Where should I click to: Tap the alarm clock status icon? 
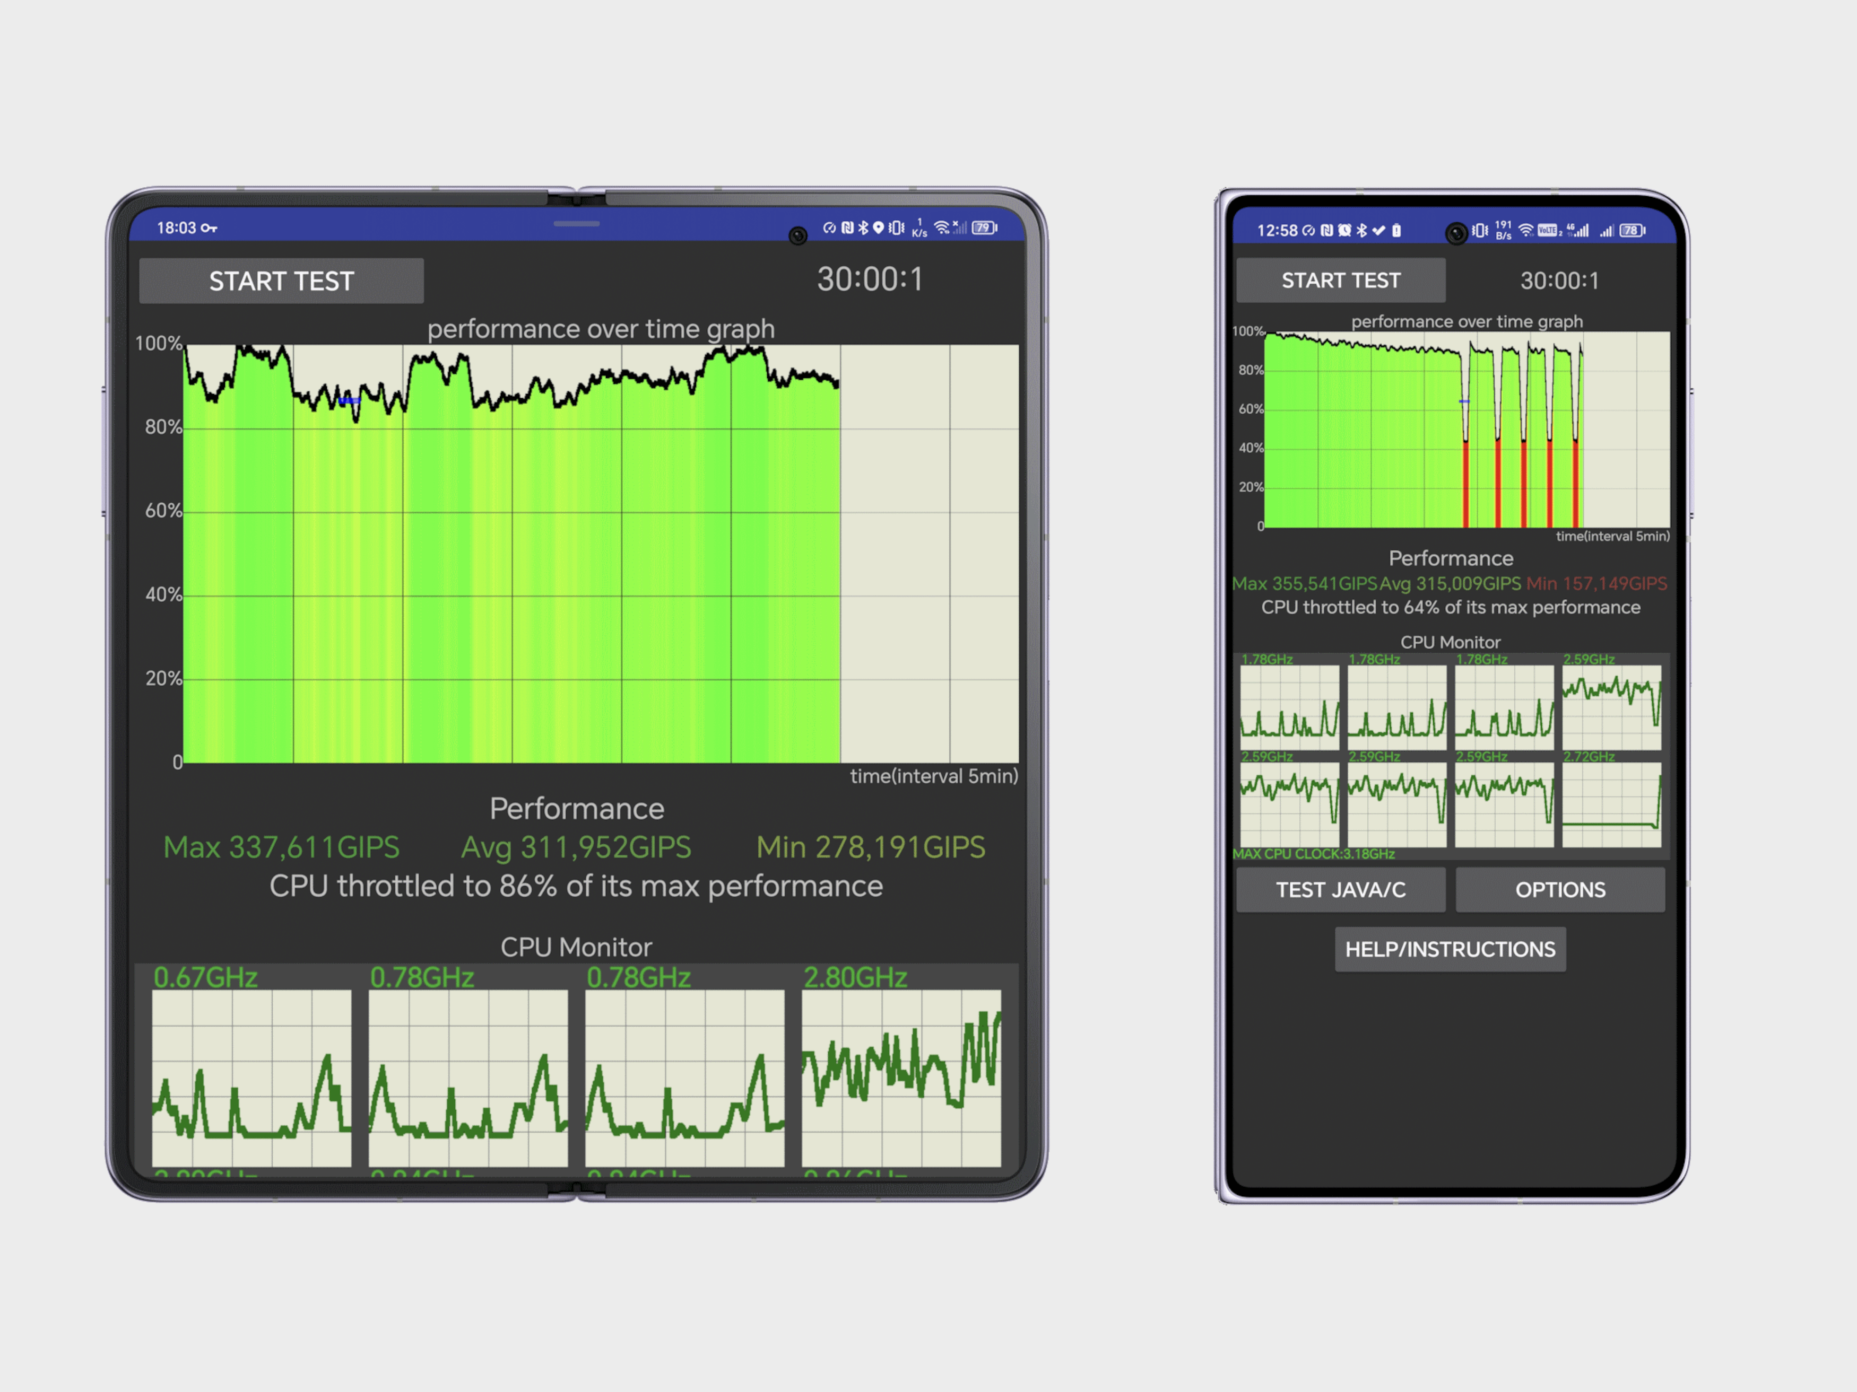(1345, 230)
